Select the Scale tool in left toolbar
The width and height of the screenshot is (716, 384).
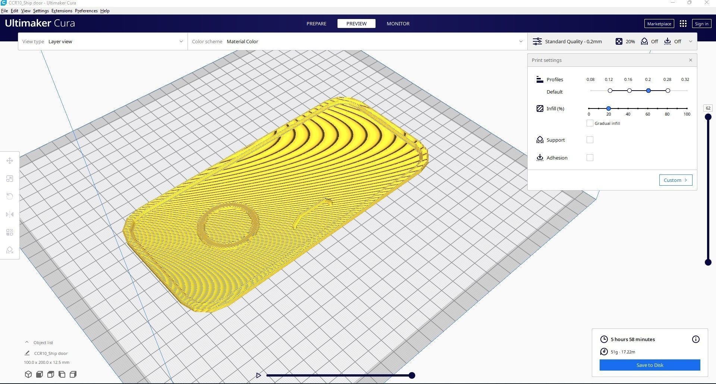click(10, 179)
